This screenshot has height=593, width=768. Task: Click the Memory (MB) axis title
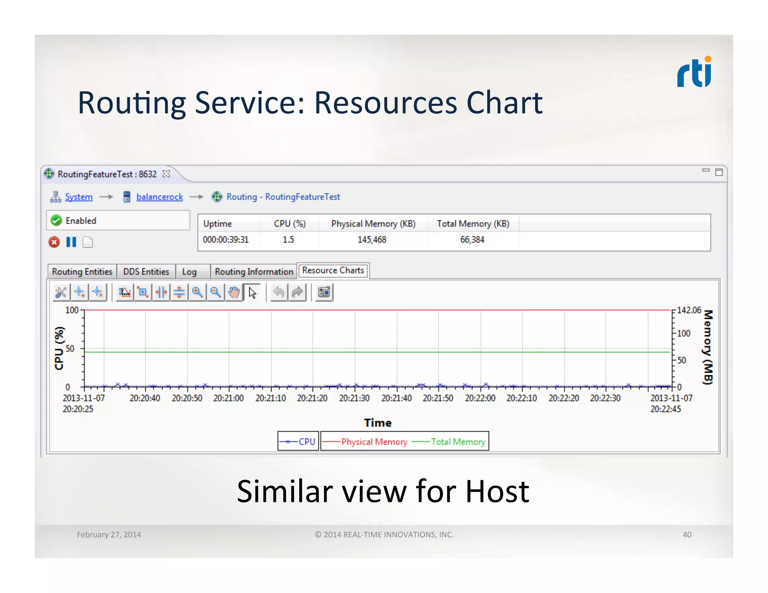(707, 347)
